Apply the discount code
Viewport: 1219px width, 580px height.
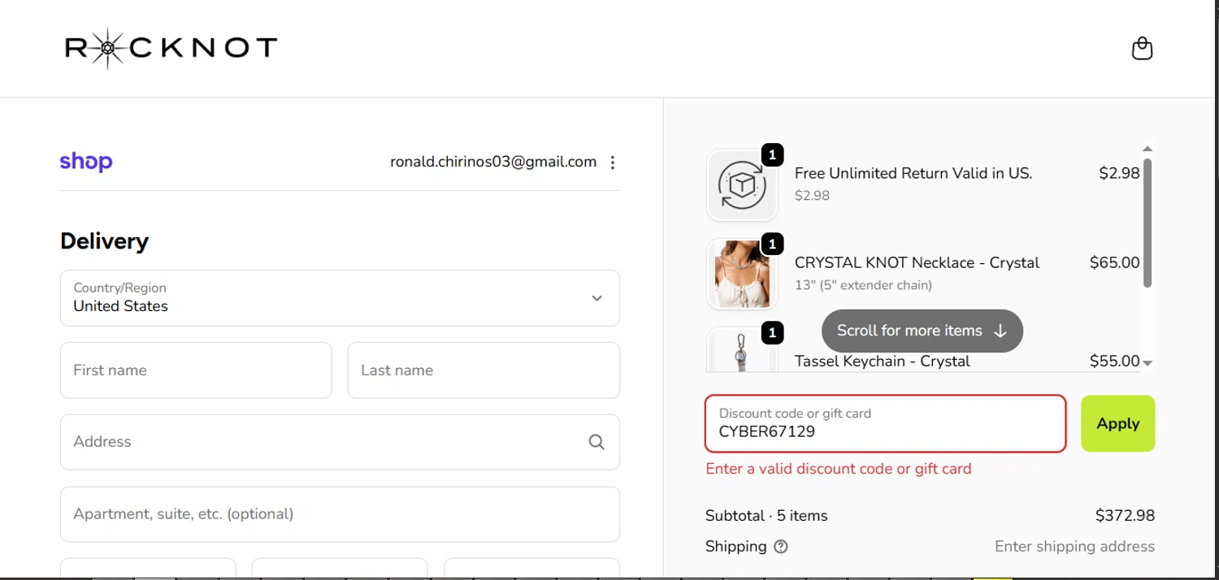pos(1117,423)
